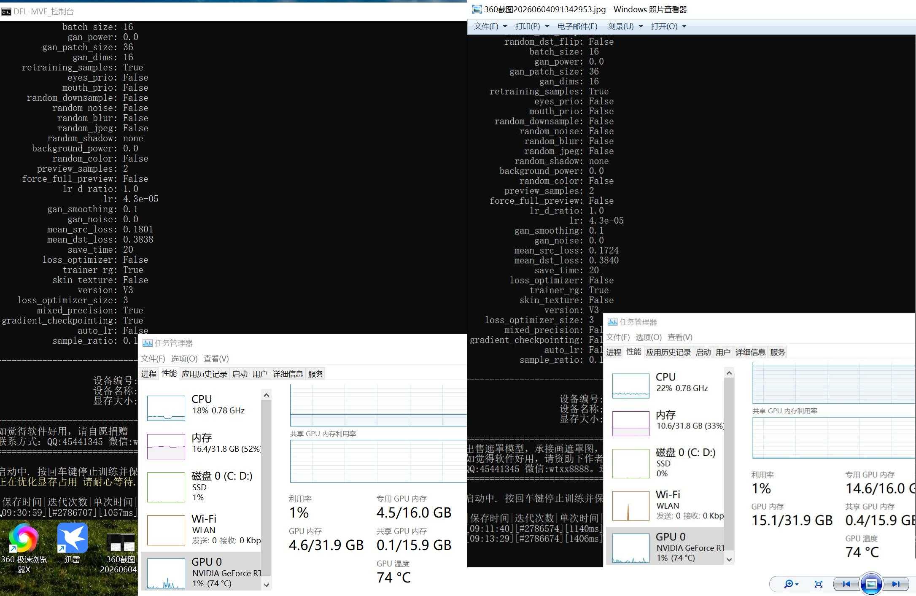This screenshot has height=596, width=916.
Task: Switch to 进程 tab in left task manager
Action: click(x=149, y=374)
